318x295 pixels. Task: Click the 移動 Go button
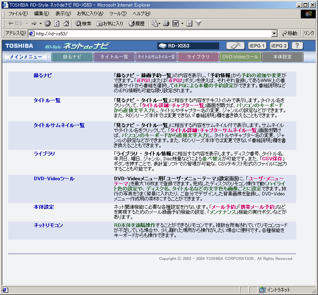pyautogui.click(x=290, y=33)
